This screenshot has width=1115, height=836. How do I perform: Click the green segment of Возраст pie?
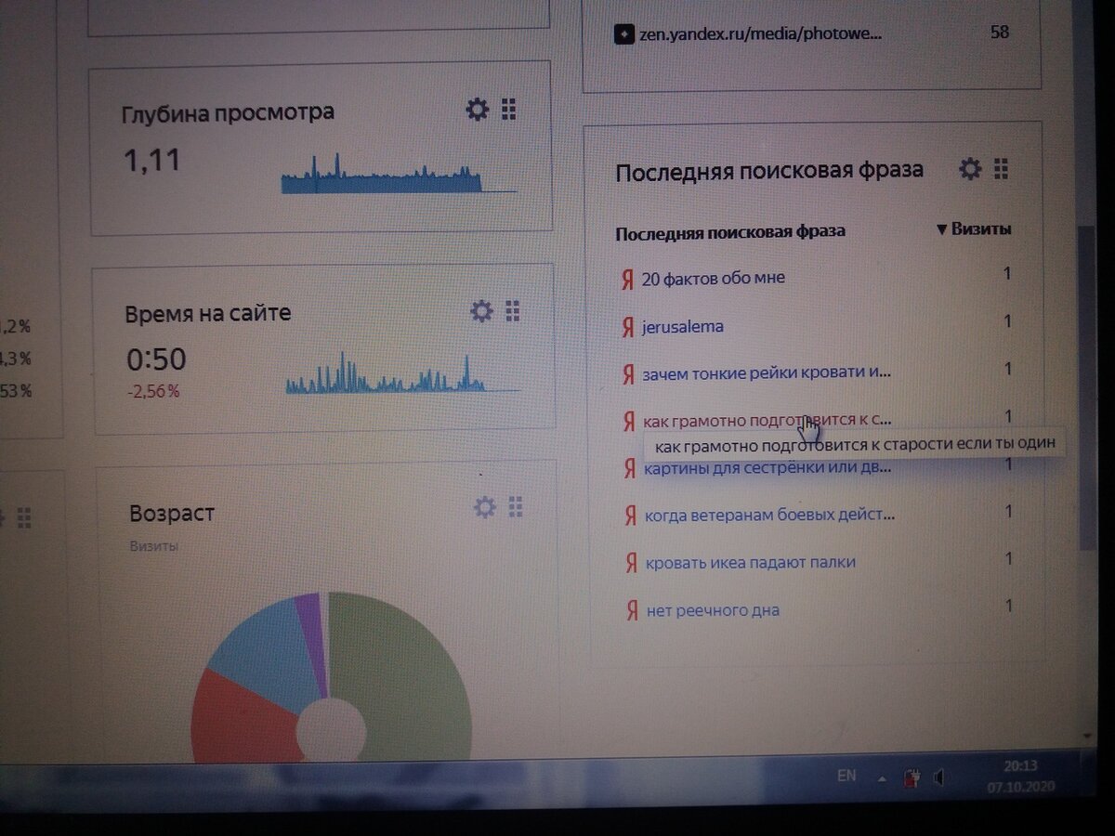[409, 678]
